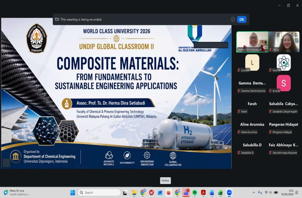Open the News for you widget
Viewport: 302px width, 198px height.
16,192
